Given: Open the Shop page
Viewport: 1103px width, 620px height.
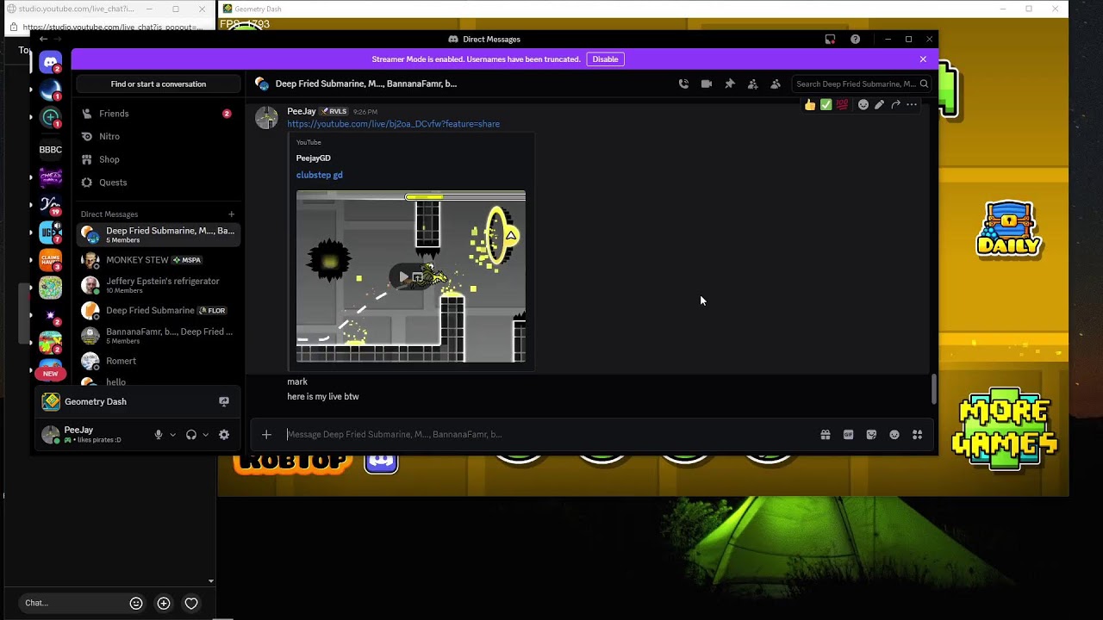Looking at the screenshot, I should coord(158,159).
